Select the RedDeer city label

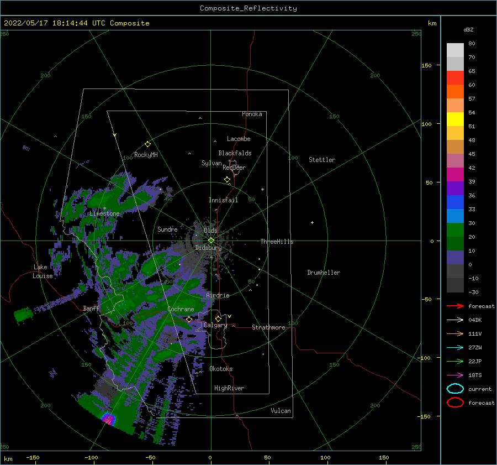click(x=234, y=168)
